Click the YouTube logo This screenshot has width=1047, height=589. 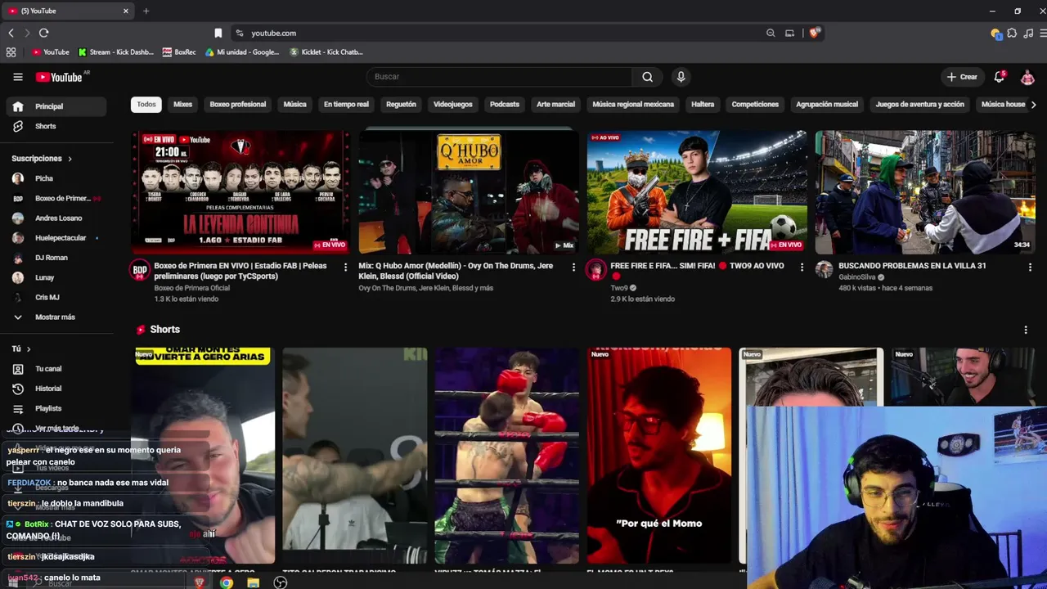point(59,77)
